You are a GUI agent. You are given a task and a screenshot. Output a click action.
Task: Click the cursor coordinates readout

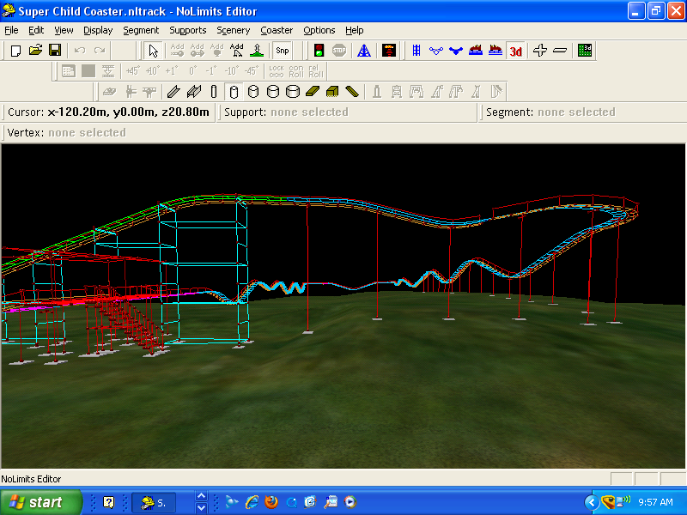pyautogui.click(x=108, y=112)
